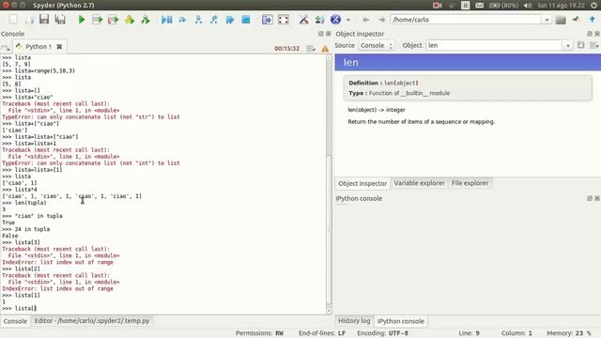
Task: Start debugging with the debug icon
Action: point(166,20)
